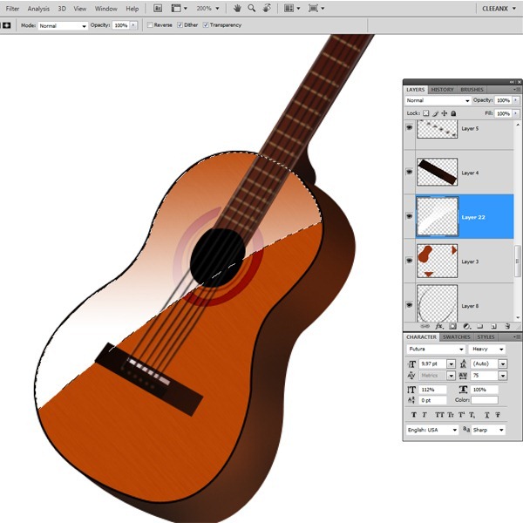Lock transparent pixels in Layers panel
The width and height of the screenshot is (523, 523).
point(426,113)
